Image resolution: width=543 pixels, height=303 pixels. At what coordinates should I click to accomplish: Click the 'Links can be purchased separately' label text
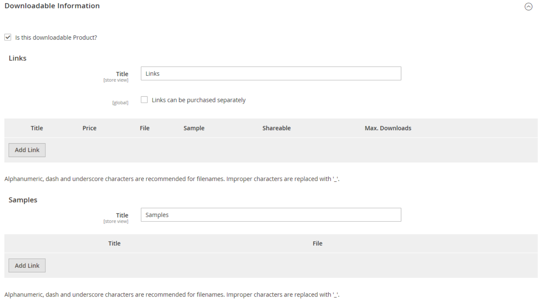[x=198, y=100]
